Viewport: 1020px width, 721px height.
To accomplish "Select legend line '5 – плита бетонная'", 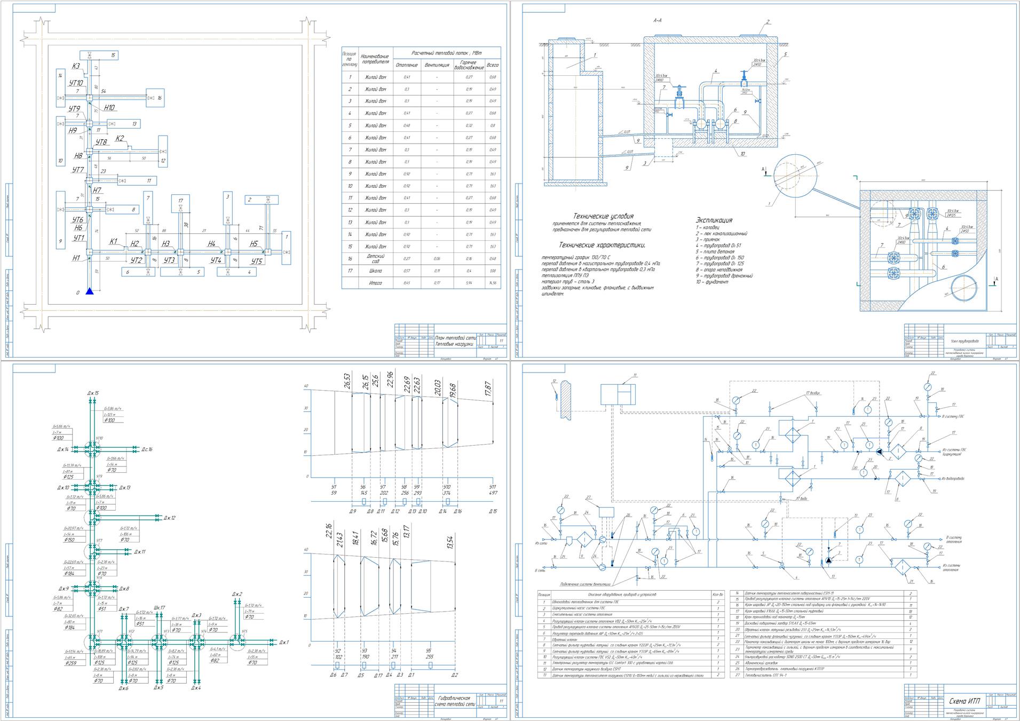I will [x=715, y=251].
